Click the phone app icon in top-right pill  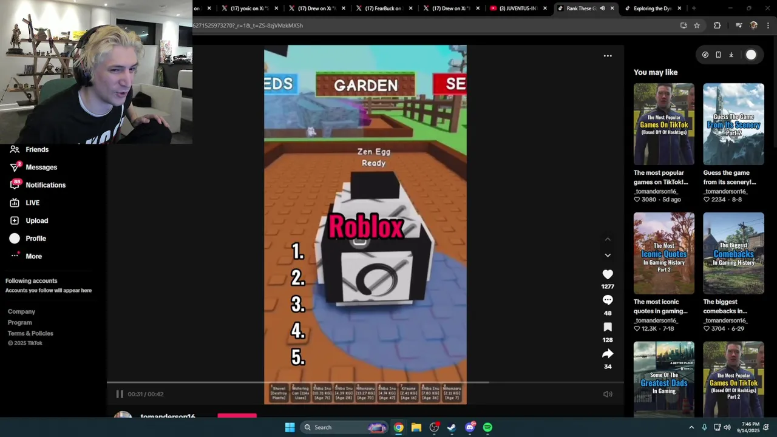pos(718,55)
